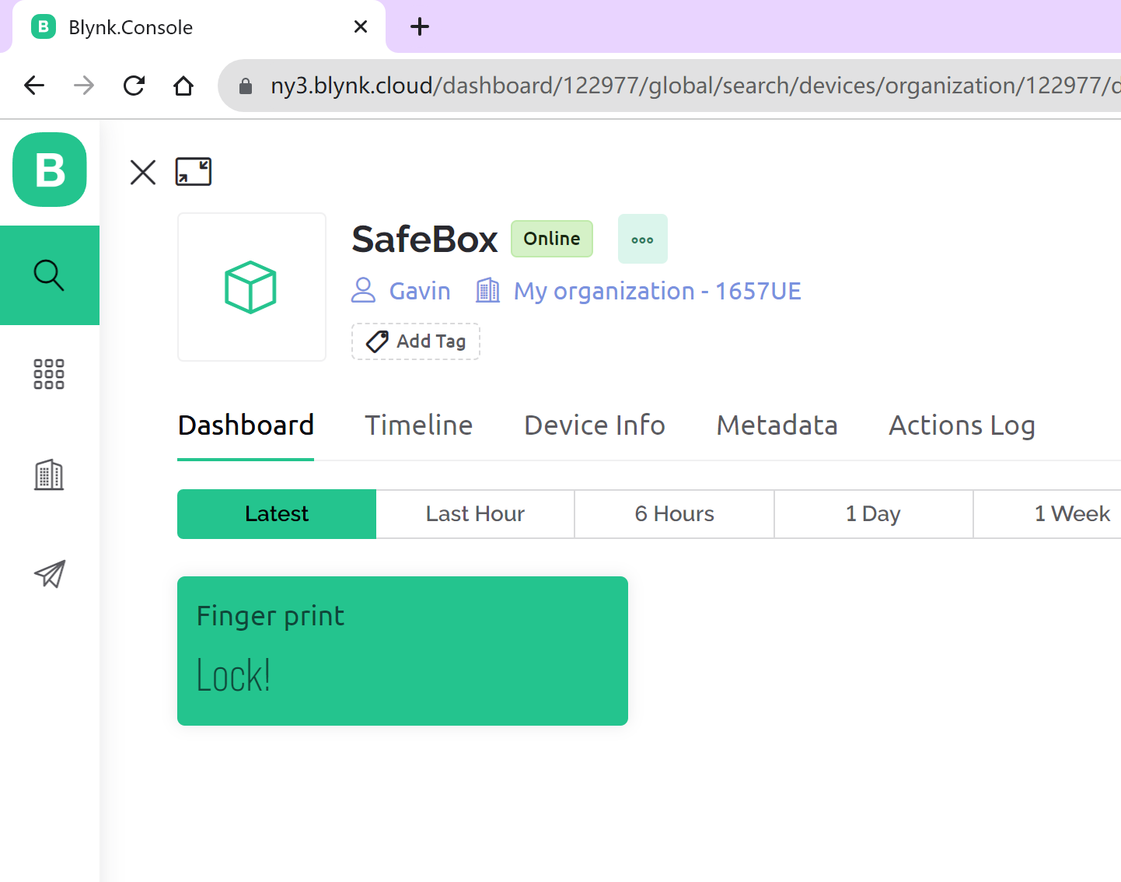Select the 1 Day time range
Image resolution: width=1121 pixels, height=882 pixels.
point(873,514)
